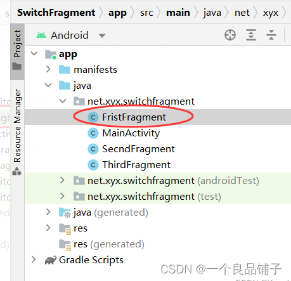Select net.xyx.switchfragment main package row
The image size is (291, 281).
click(158, 101)
